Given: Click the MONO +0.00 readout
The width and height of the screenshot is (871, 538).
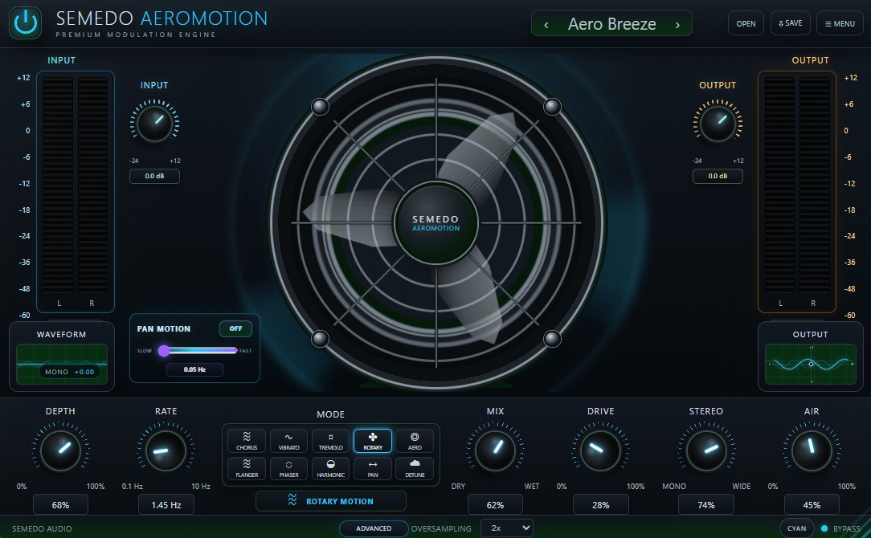Looking at the screenshot, I should click(x=69, y=372).
